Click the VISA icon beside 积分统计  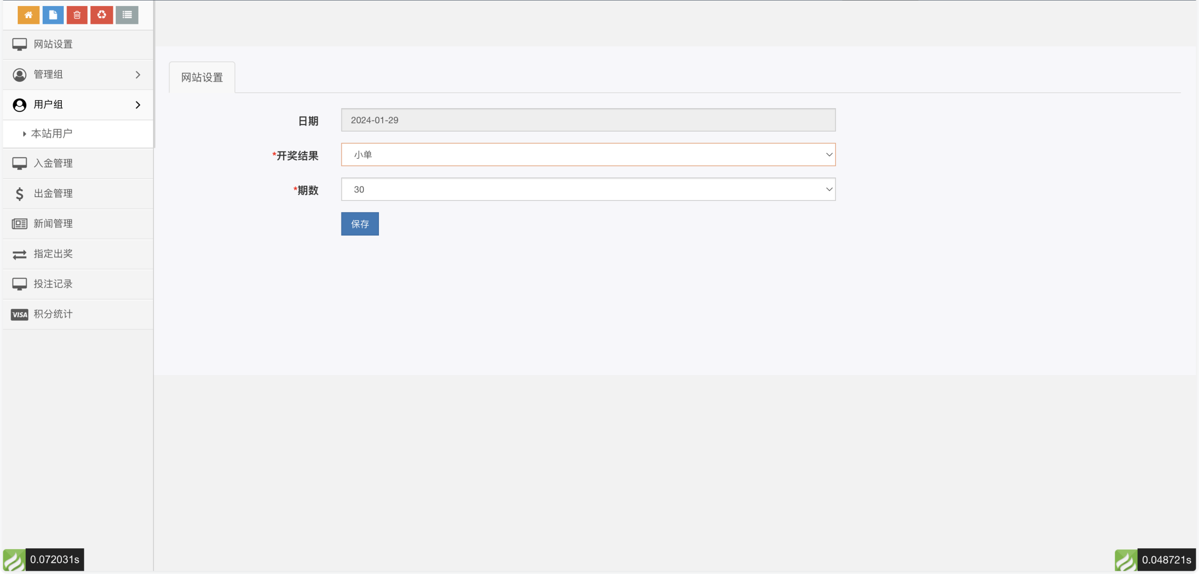[x=19, y=315]
